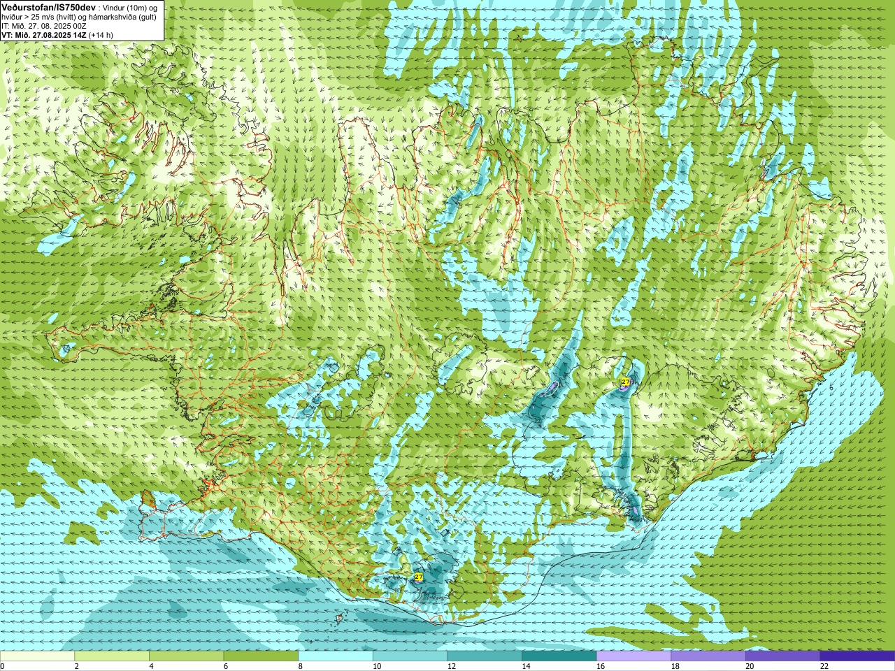
Task: Click the legend scale label '10'
Action: tap(377, 667)
